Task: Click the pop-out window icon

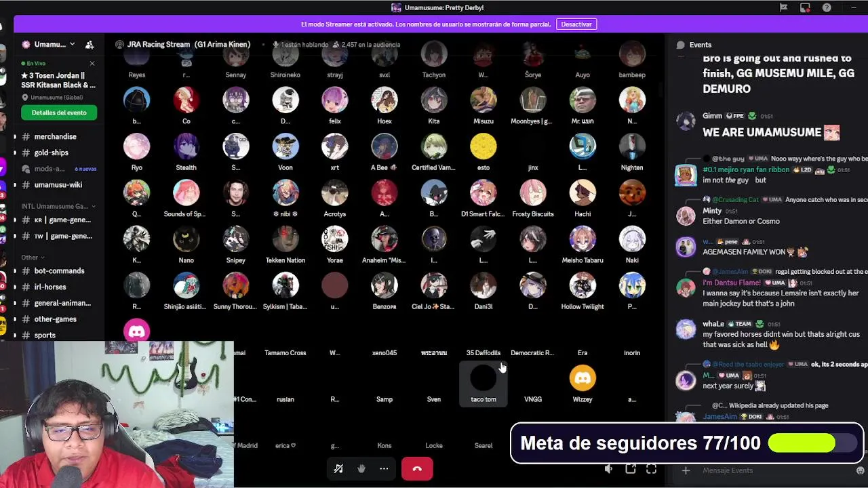Action: click(x=631, y=469)
